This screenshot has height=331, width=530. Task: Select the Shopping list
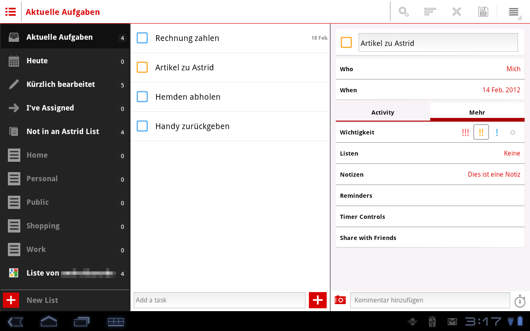[x=65, y=226]
